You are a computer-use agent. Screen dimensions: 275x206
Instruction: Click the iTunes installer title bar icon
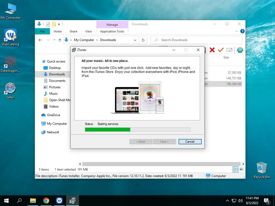pos(74,50)
